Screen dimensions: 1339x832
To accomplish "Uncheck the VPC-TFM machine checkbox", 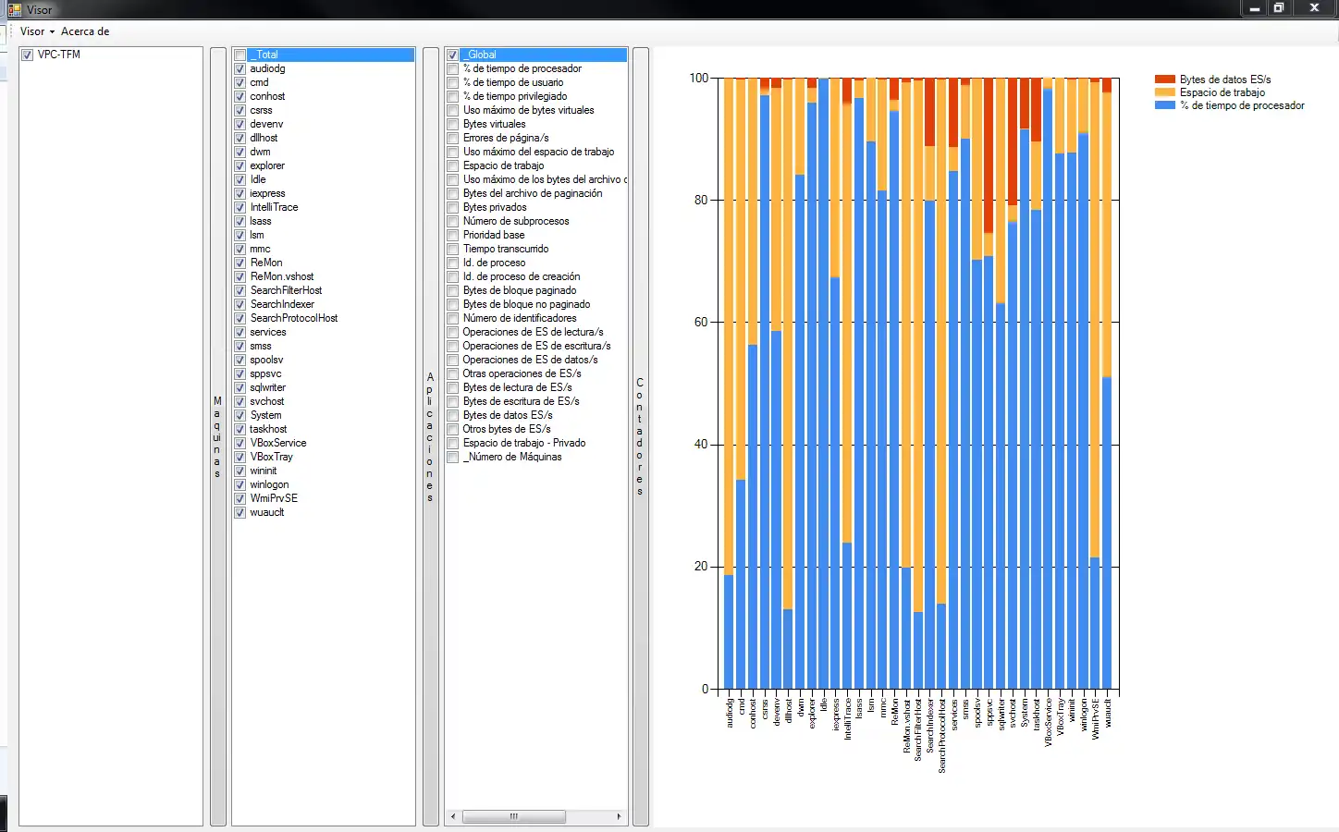I will click(x=28, y=55).
